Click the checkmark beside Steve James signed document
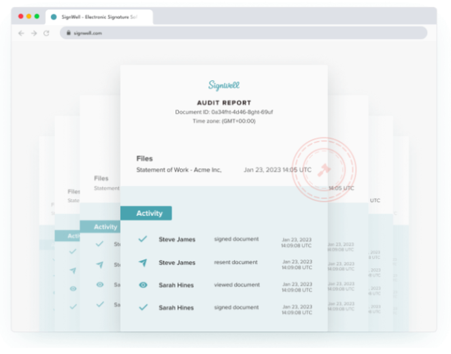This screenshot has width=451, height=354. click(x=143, y=239)
